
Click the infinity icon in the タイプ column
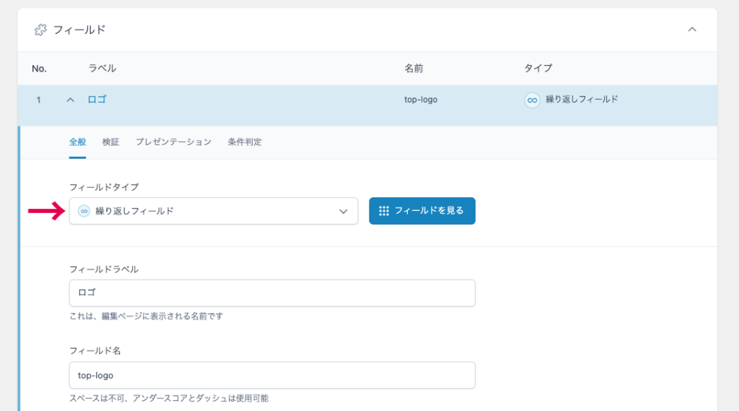[532, 100]
